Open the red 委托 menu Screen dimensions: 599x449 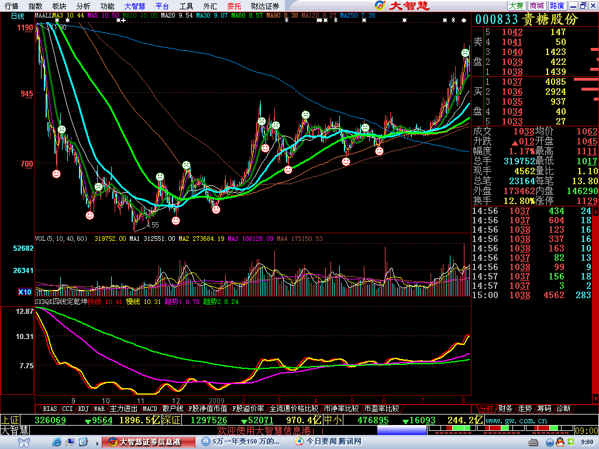tap(234, 6)
